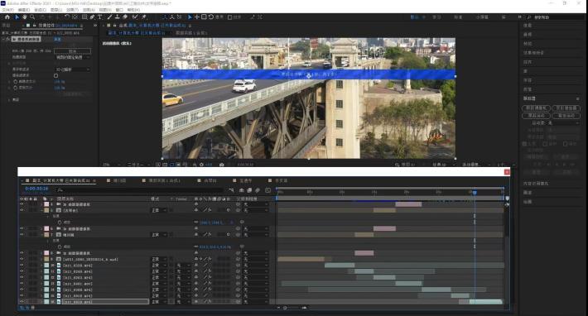Screen dimensions: 588x316
Task: Choose the Local Axis mode icon
Action: [165, 17]
